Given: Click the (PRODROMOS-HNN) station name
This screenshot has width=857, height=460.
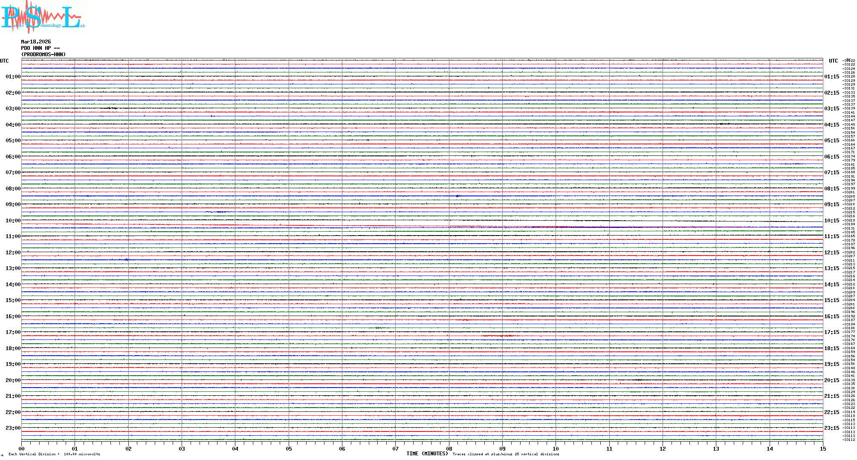Looking at the screenshot, I should [43, 55].
